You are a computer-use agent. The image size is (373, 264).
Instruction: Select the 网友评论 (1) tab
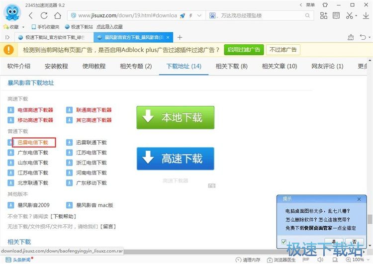(x=327, y=66)
